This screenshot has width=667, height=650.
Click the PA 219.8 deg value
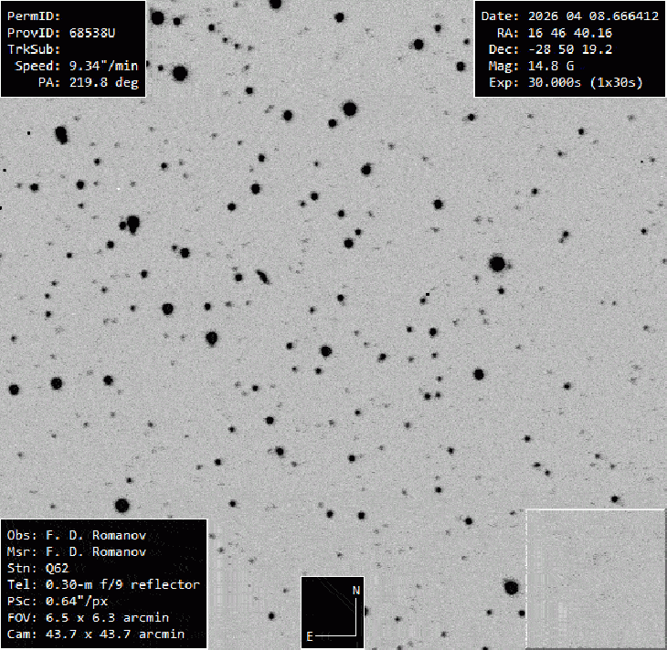point(104,82)
